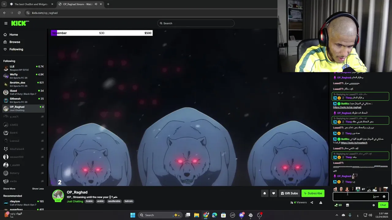
Task: Open solo.to/op.raghad link in chat
Action: click(347, 108)
